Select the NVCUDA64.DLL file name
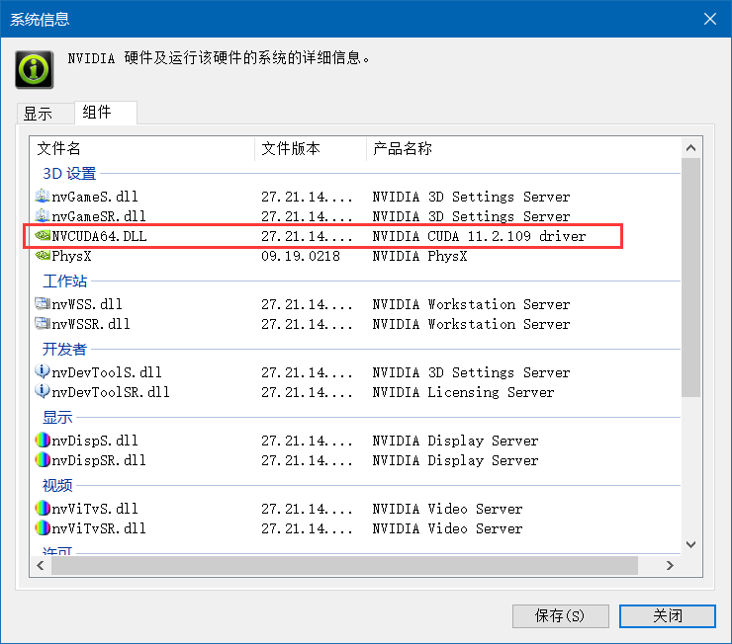732x644 pixels. 99,236
